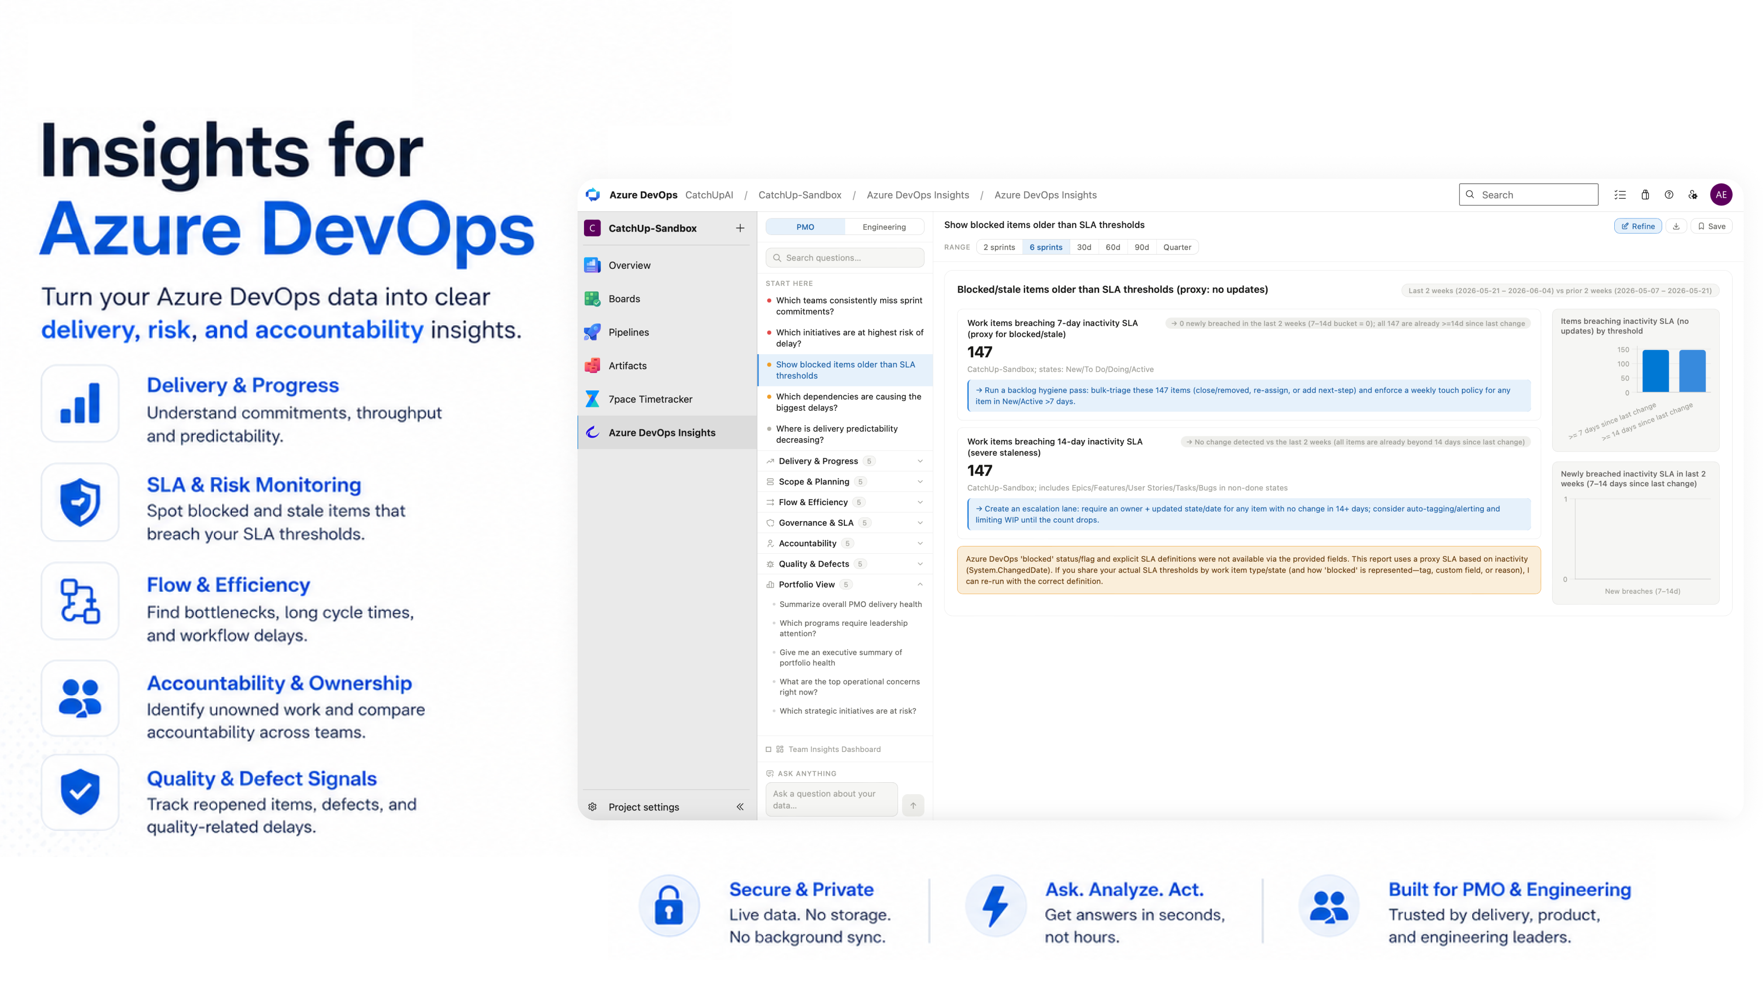The width and height of the screenshot is (1763, 991).
Task: Click the header Search field
Action: pyautogui.click(x=1528, y=195)
